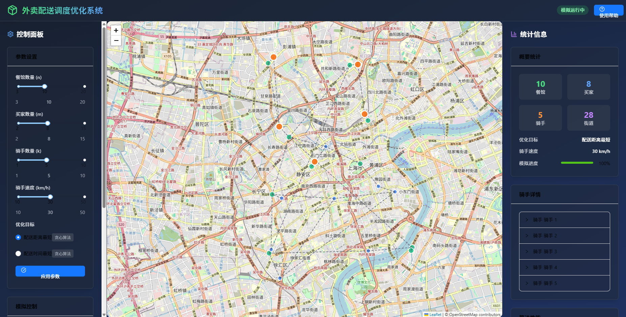Expand the 骑手 5 details row
The image size is (626, 317).
click(564, 283)
